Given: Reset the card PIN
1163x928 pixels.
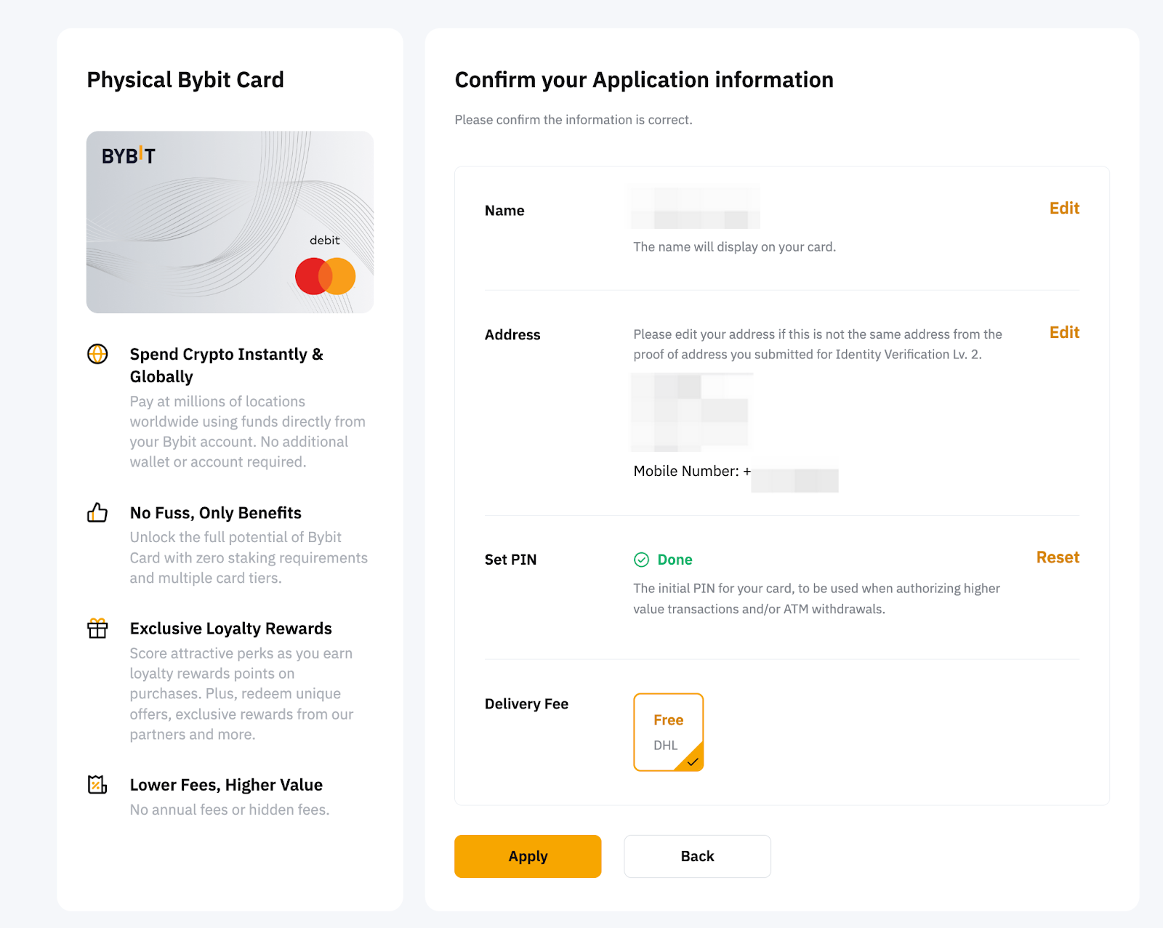Looking at the screenshot, I should point(1058,557).
